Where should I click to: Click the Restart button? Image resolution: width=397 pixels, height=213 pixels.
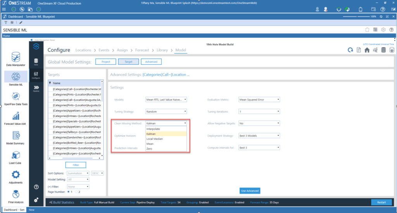tap(381, 202)
